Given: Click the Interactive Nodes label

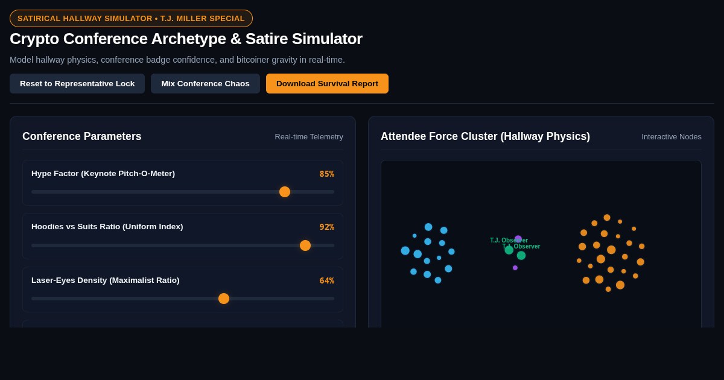Looking at the screenshot, I should 672,137.
